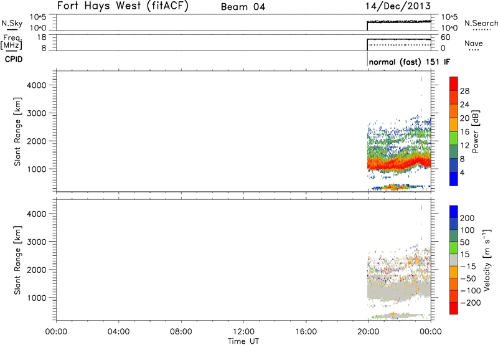Click the 'Freq. [MHz]' axis label
This screenshot has height=345, width=498.
[12, 42]
